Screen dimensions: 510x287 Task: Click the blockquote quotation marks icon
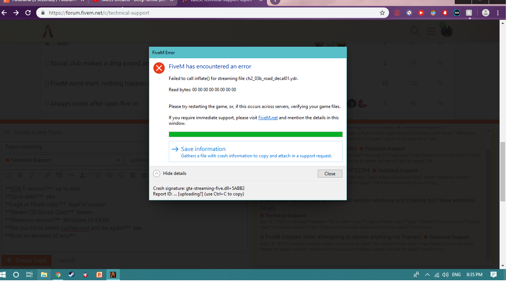click(x=59, y=175)
